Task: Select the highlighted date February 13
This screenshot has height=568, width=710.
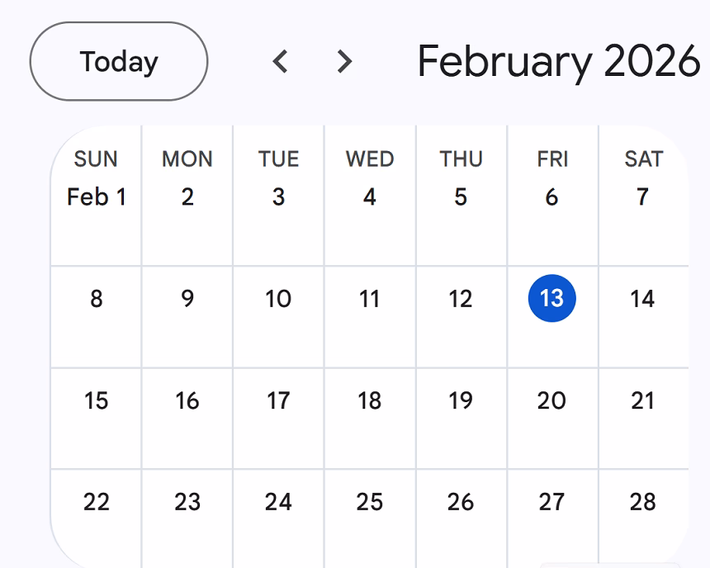Action: pos(552,299)
